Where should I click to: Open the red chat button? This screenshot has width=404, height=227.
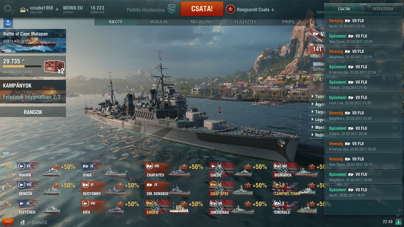click(8, 222)
